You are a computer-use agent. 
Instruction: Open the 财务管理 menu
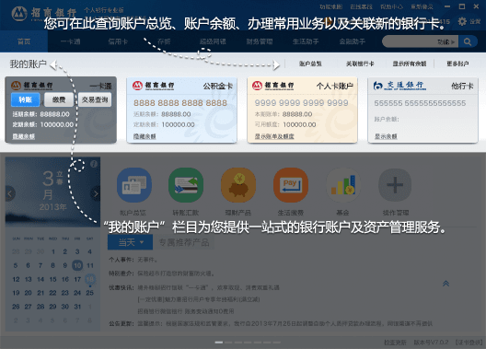[x=260, y=41]
